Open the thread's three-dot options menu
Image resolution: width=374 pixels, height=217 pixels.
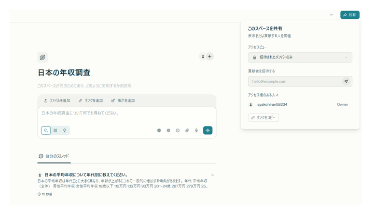tap(212, 175)
